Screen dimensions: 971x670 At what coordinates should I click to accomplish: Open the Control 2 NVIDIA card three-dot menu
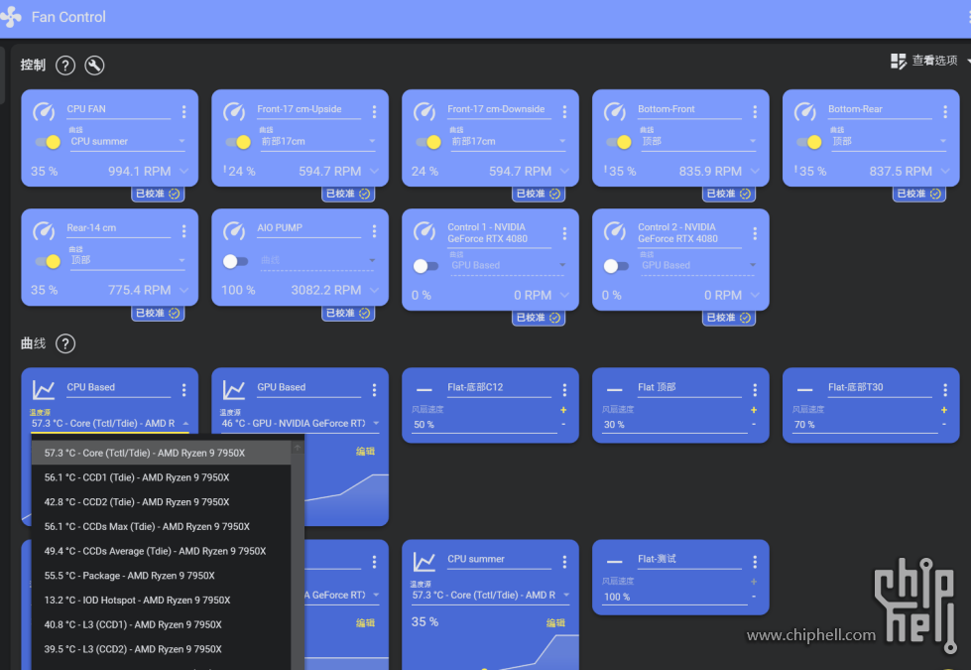pos(755,233)
